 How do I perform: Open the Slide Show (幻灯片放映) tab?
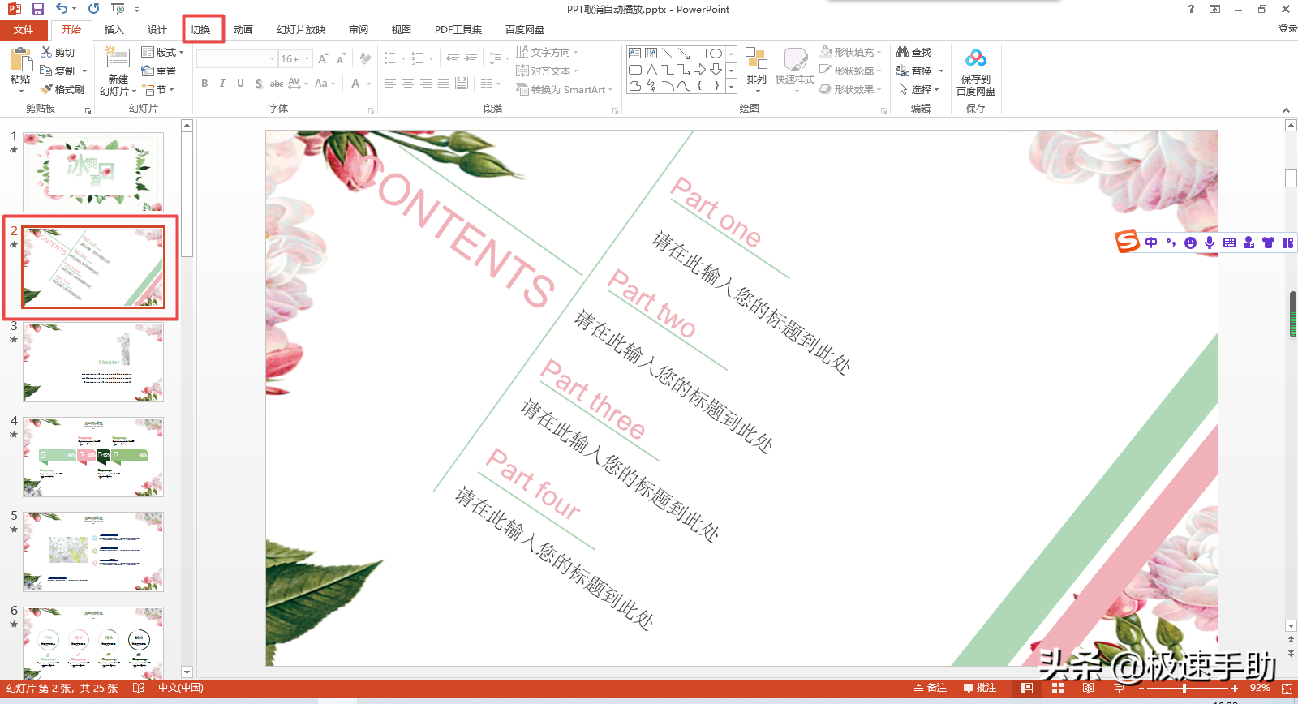click(301, 30)
